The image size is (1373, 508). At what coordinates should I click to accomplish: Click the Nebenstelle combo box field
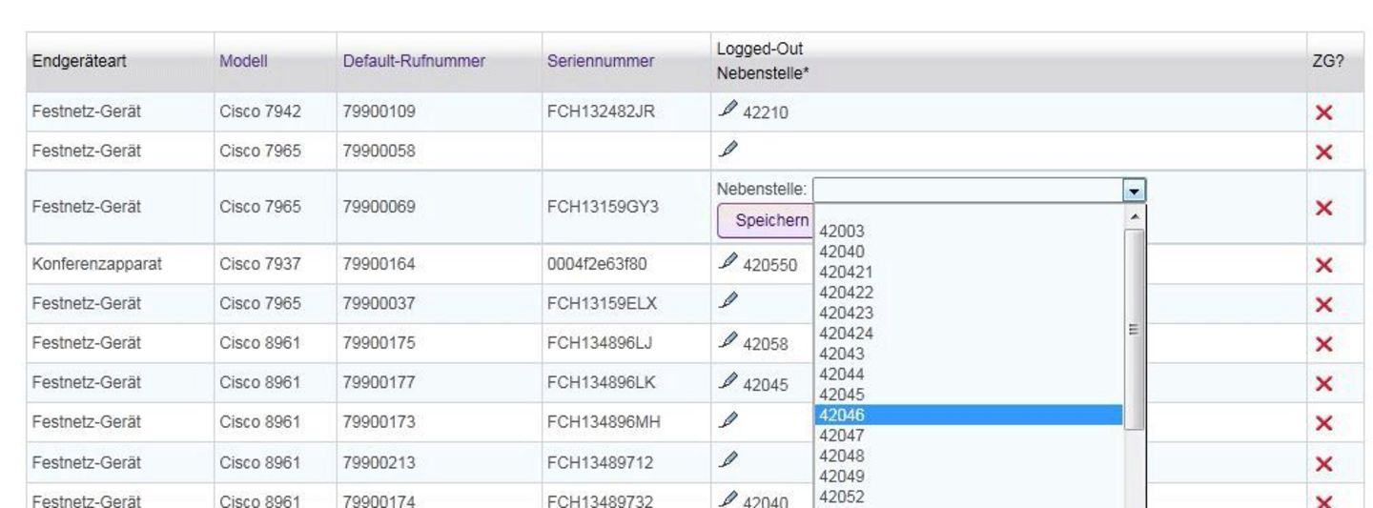click(979, 189)
